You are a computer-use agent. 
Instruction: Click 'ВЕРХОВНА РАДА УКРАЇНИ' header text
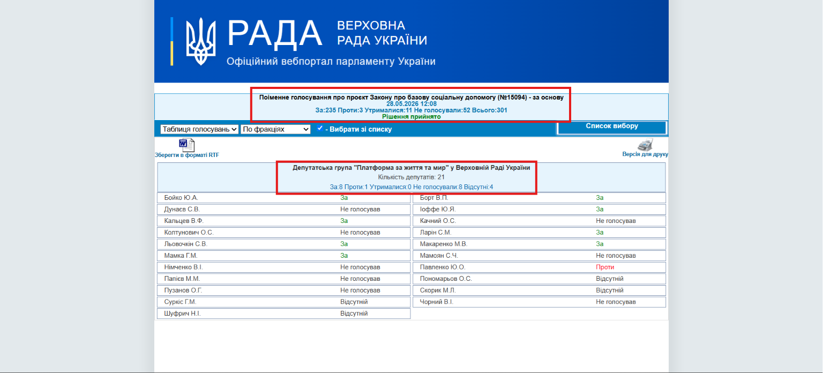382,33
